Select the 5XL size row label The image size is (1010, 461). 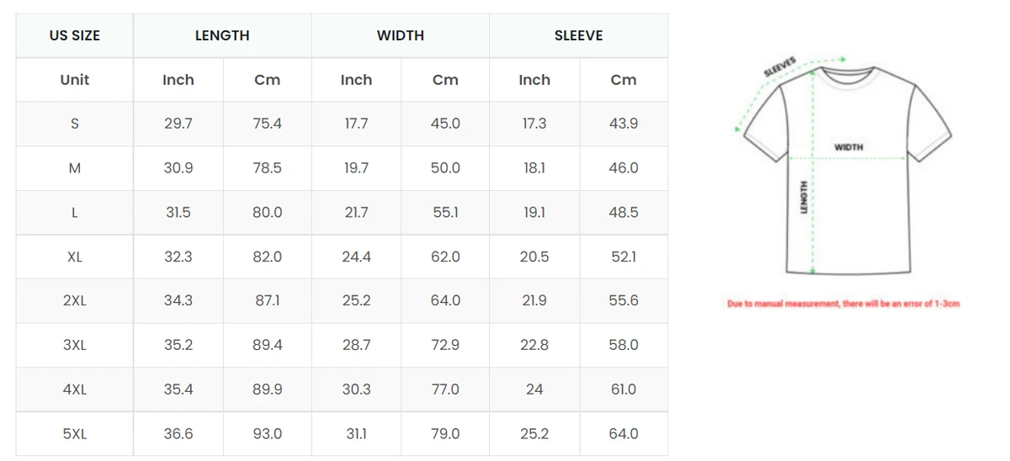pyautogui.click(x=75, y=434)
